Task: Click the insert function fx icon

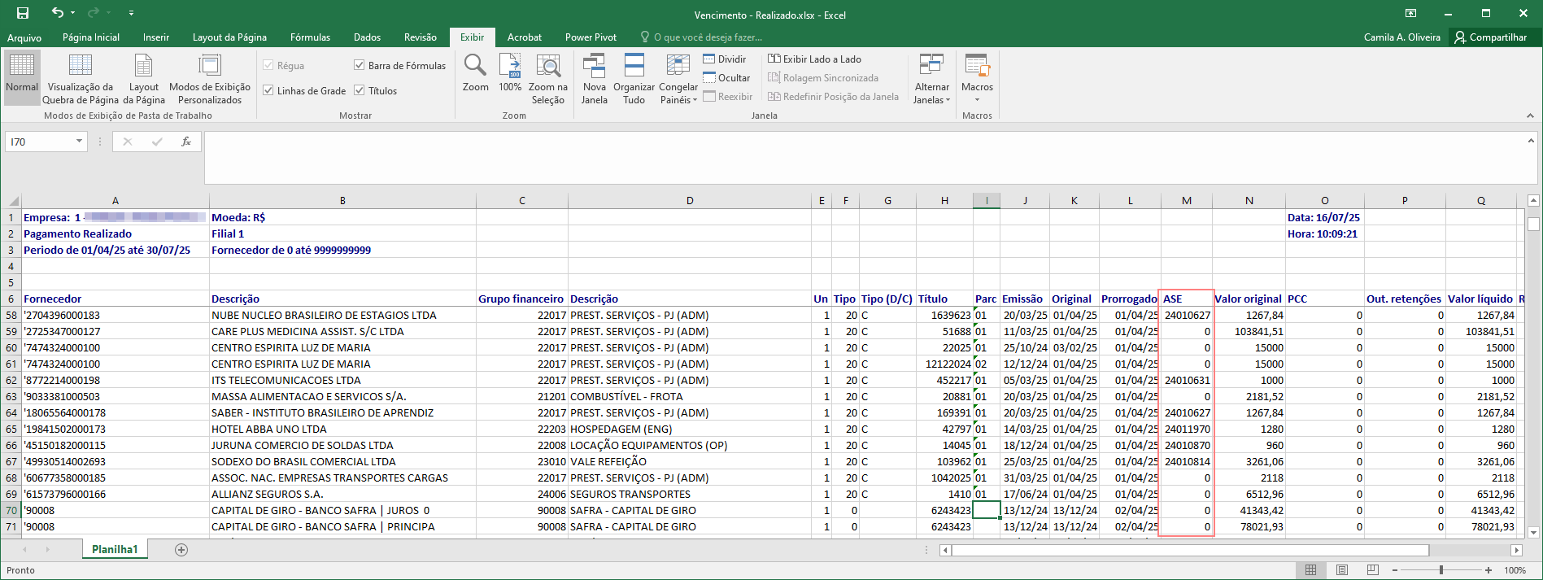Action: [x=186, y=142]
